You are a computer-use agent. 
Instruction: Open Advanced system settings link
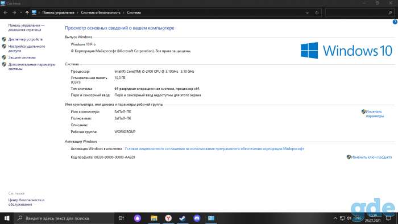tap(32, 67)
